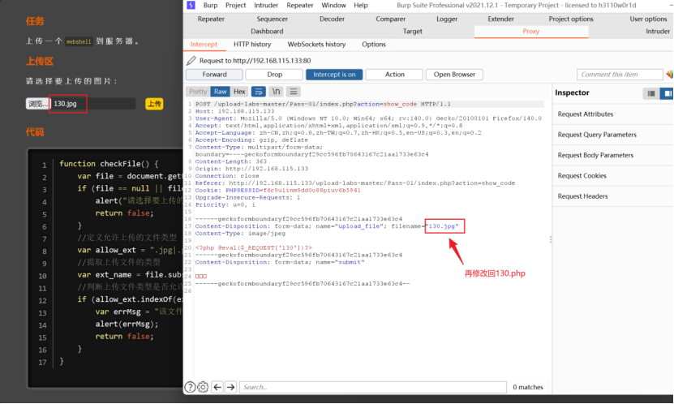
Task: Switch to the Repeater tool tab
Action: click(x=211, y=19)
